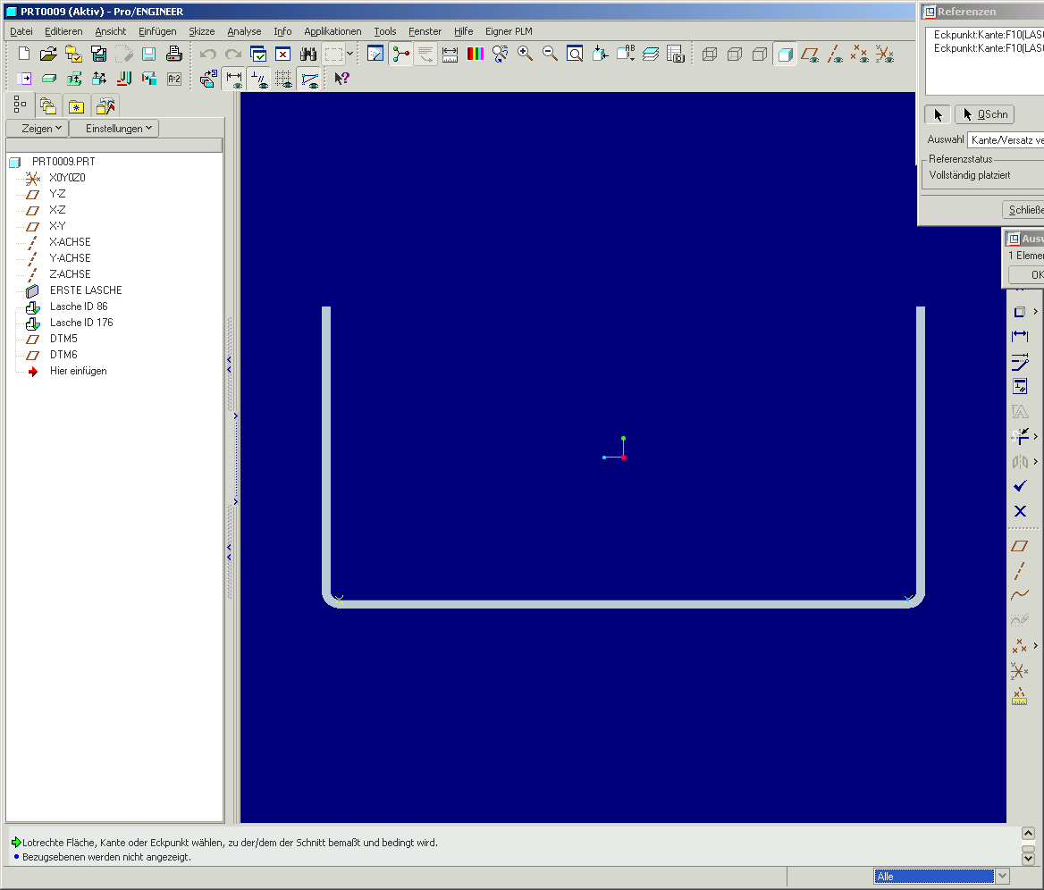Click the context help pointer icon
Screen dimensions: 1044x890
tap(341, 79)
